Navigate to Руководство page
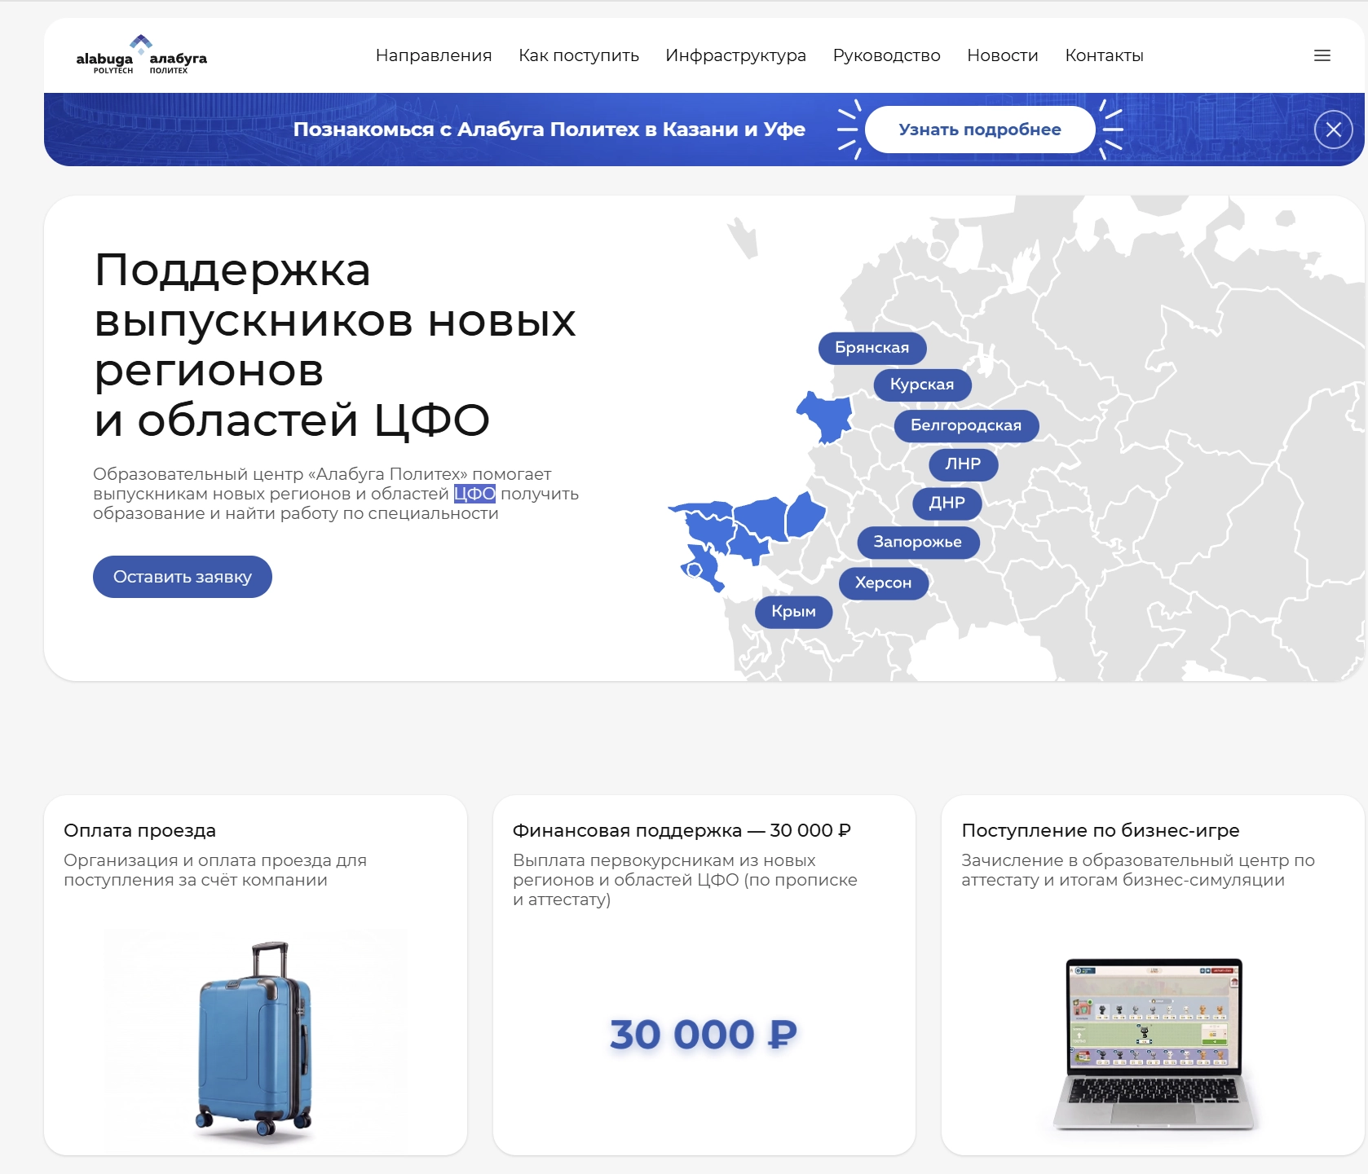This screenshot has width=1368, height=1174. pos(887,55)
